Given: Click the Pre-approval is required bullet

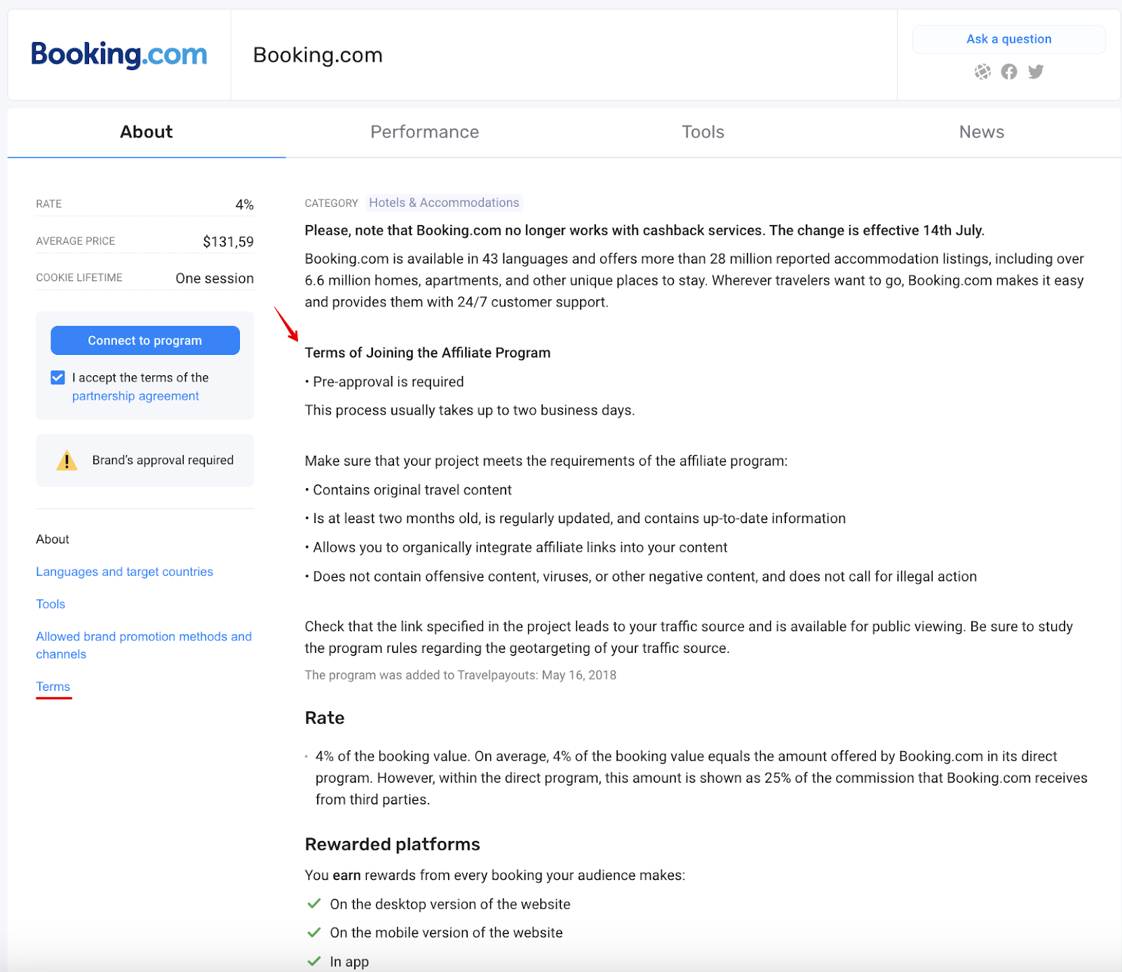Looking at the screenshot, I should coord(384,382).
